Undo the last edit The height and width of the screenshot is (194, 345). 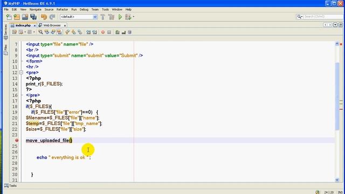pos(44,17)
